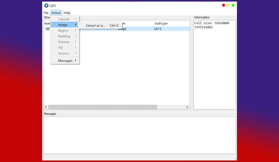Open the Help menu
This screenshot has height=162, width=279.
67,13
